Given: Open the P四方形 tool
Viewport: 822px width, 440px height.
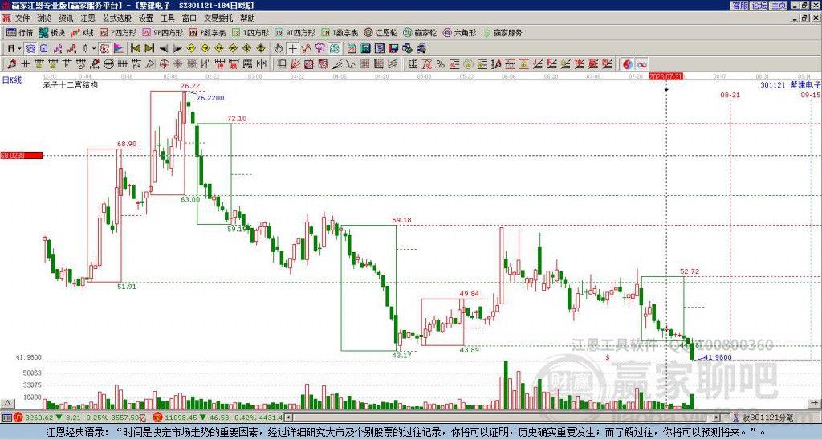Looking at the screenshot, I should tap(118, 32).
